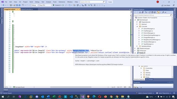Click the Undo toolbar icon

(x=23, y=5)
